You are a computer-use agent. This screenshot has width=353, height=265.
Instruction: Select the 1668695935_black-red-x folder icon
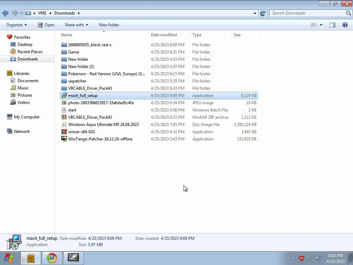coord(64,45)
